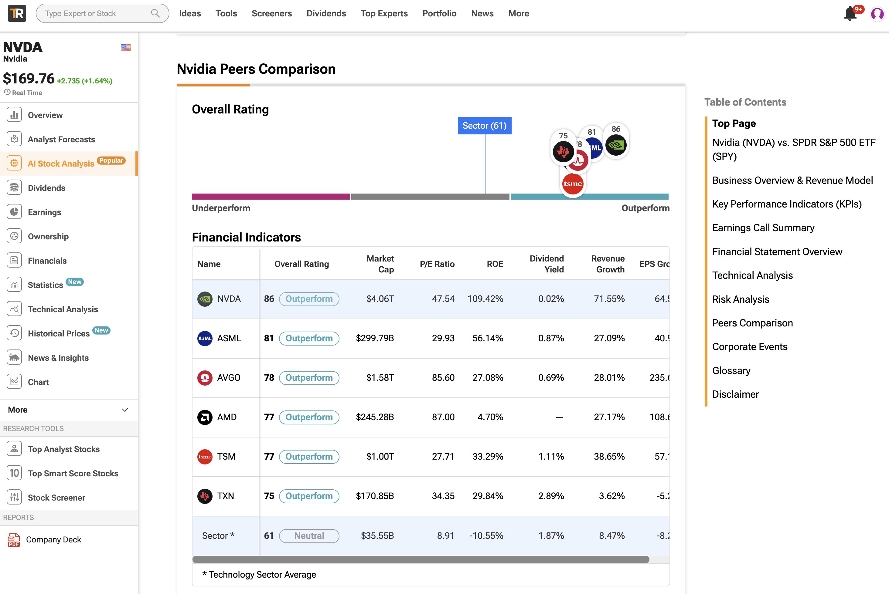Screen dimensions: 889x594
Task: Open the Company Deck PDF icon
Action: tap(14, 539)
